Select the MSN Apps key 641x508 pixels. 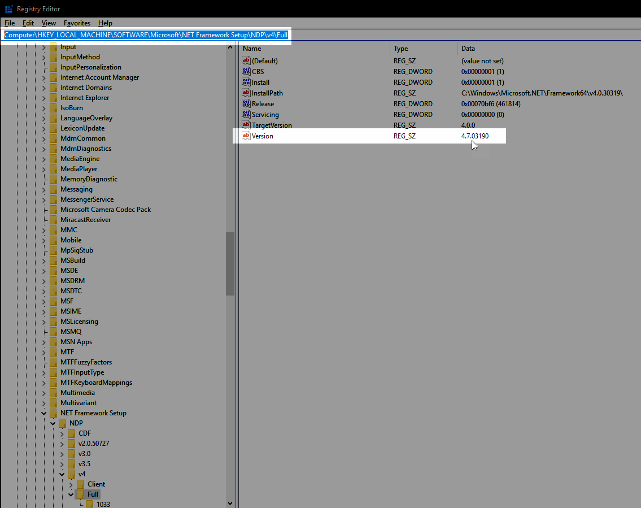[x=76, y=342]
